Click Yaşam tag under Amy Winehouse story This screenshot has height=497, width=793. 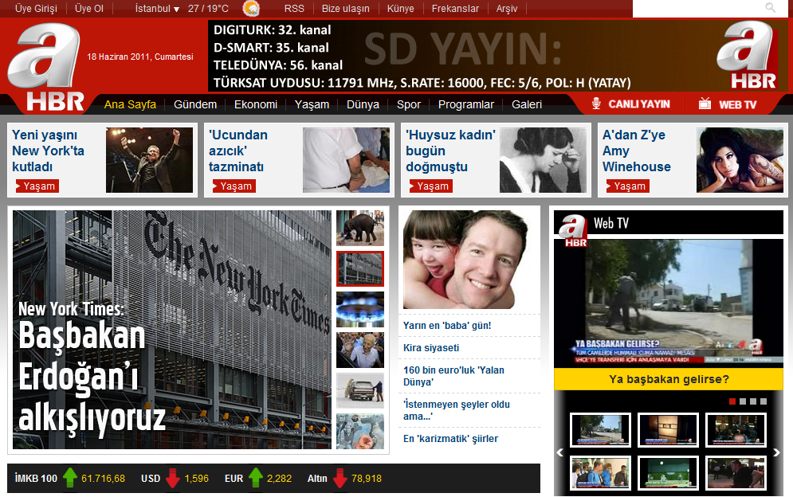(627, 186)
